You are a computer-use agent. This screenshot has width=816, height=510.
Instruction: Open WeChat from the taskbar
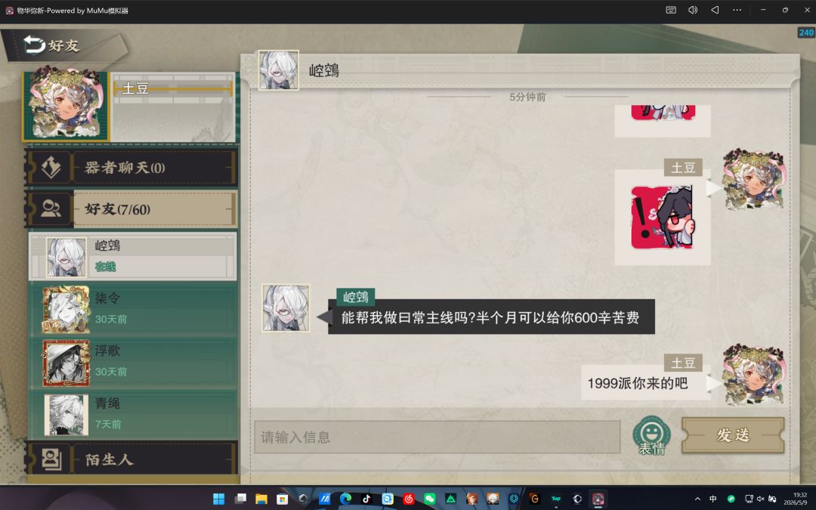[x=429, y=499]
